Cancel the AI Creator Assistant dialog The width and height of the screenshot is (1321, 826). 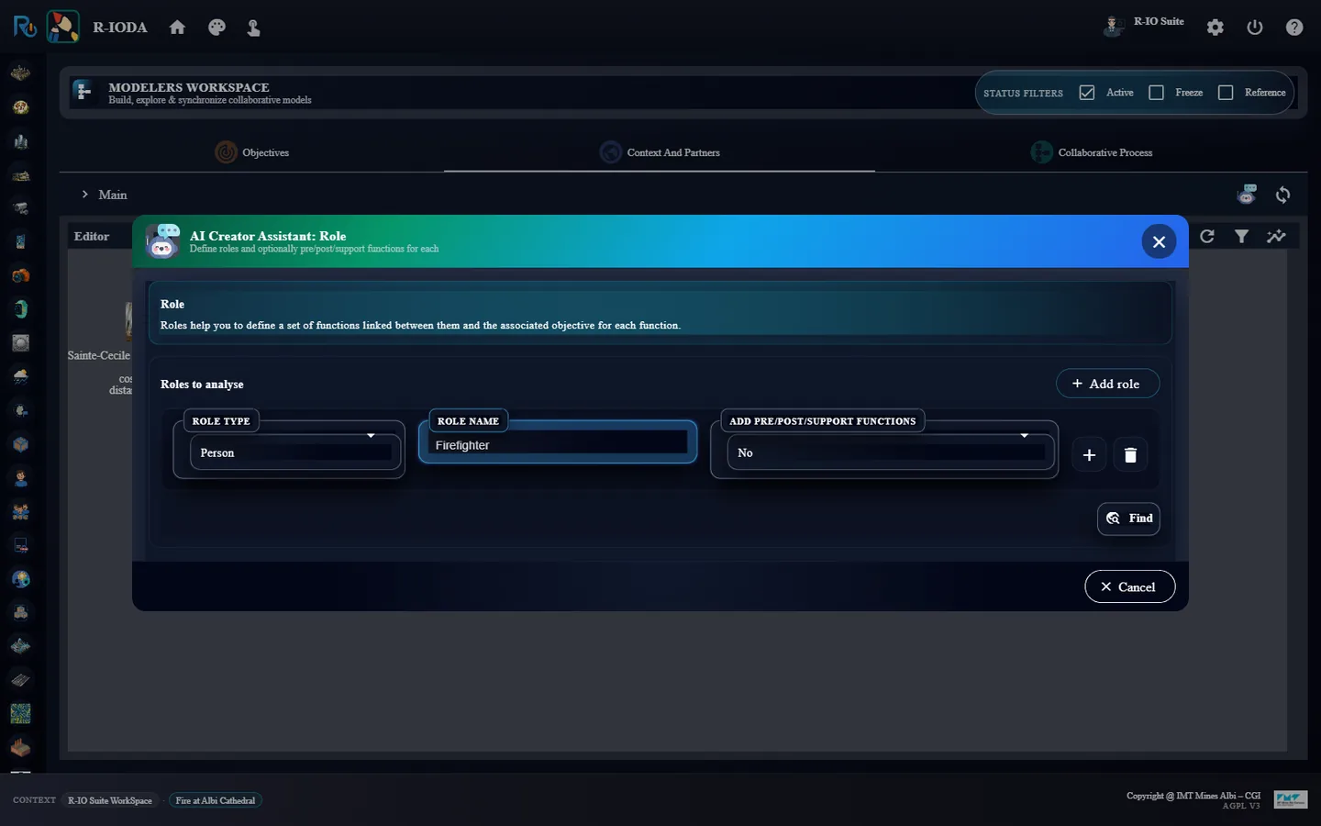1129,587
